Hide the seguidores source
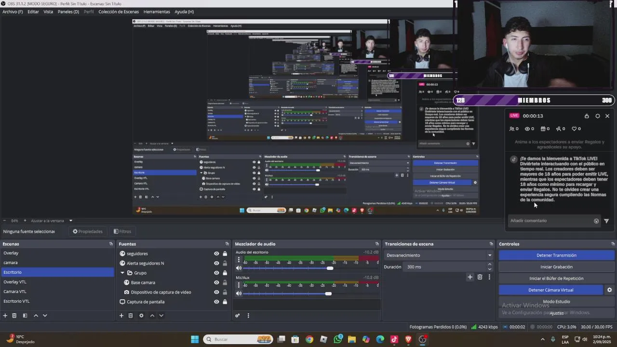 [x=216, y=254]
